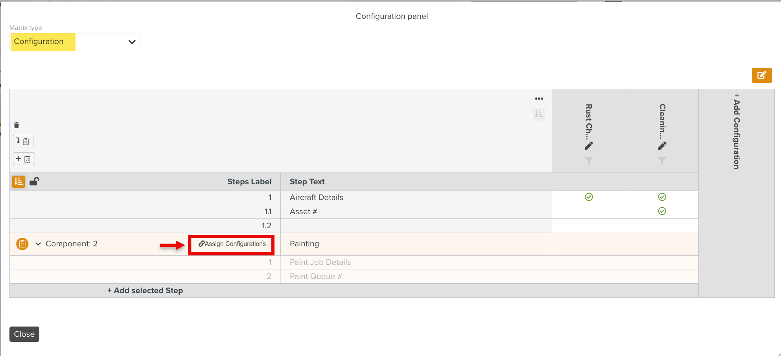
Task: Toggle Cleanin check for Aircraft Details
Action: (662, 197)
